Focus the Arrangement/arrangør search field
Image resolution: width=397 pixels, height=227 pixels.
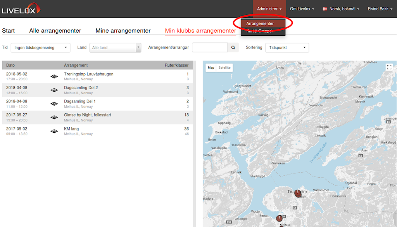(x=210, y=47)
